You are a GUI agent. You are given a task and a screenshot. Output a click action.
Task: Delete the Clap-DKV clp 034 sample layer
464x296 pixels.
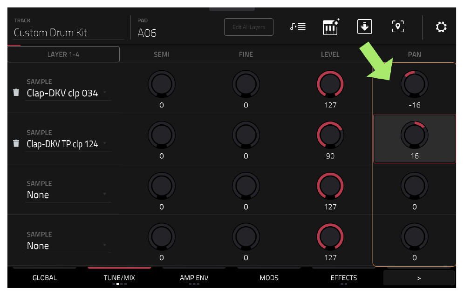click(16, 93)
